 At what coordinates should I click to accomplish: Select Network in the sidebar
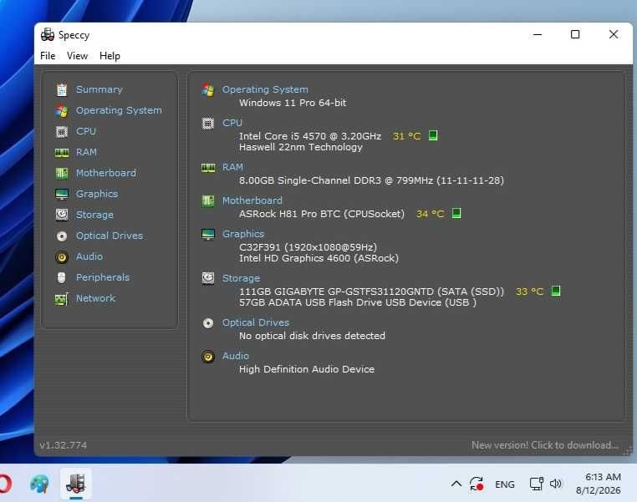tap(95, 298)
